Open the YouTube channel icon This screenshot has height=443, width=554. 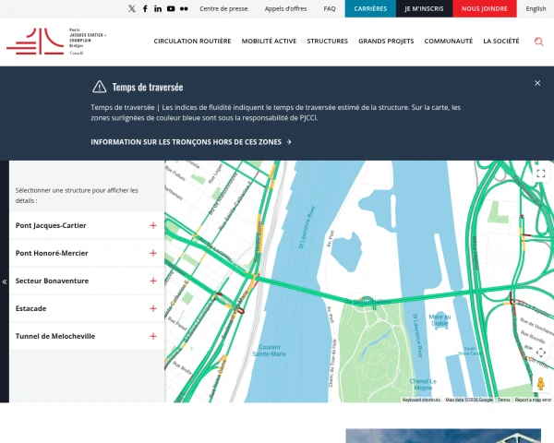pyautogui.click(x=171, y=8)
